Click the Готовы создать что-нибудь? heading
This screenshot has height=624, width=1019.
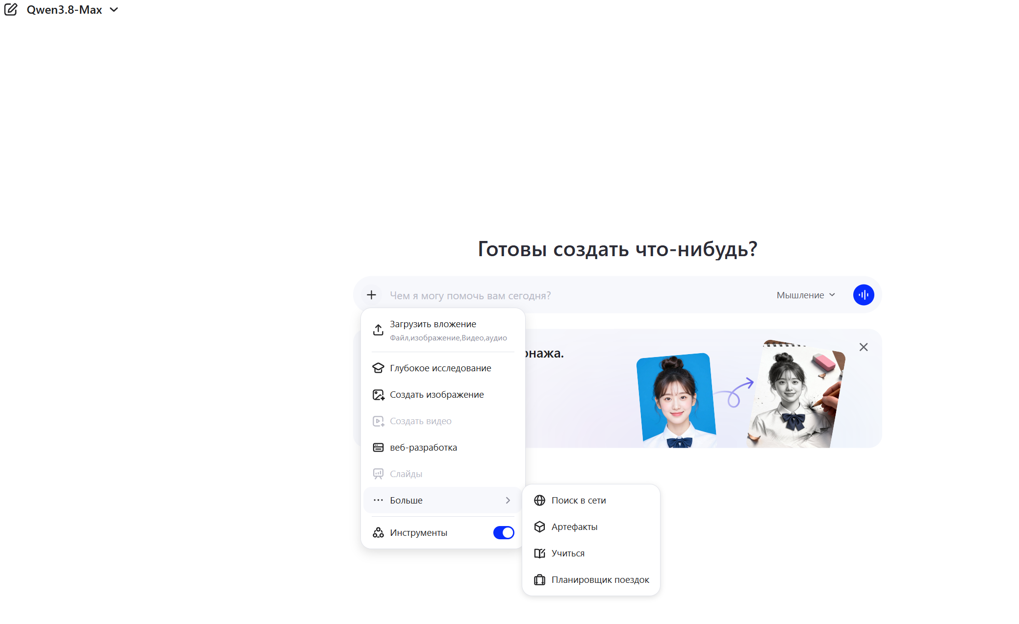617,249
